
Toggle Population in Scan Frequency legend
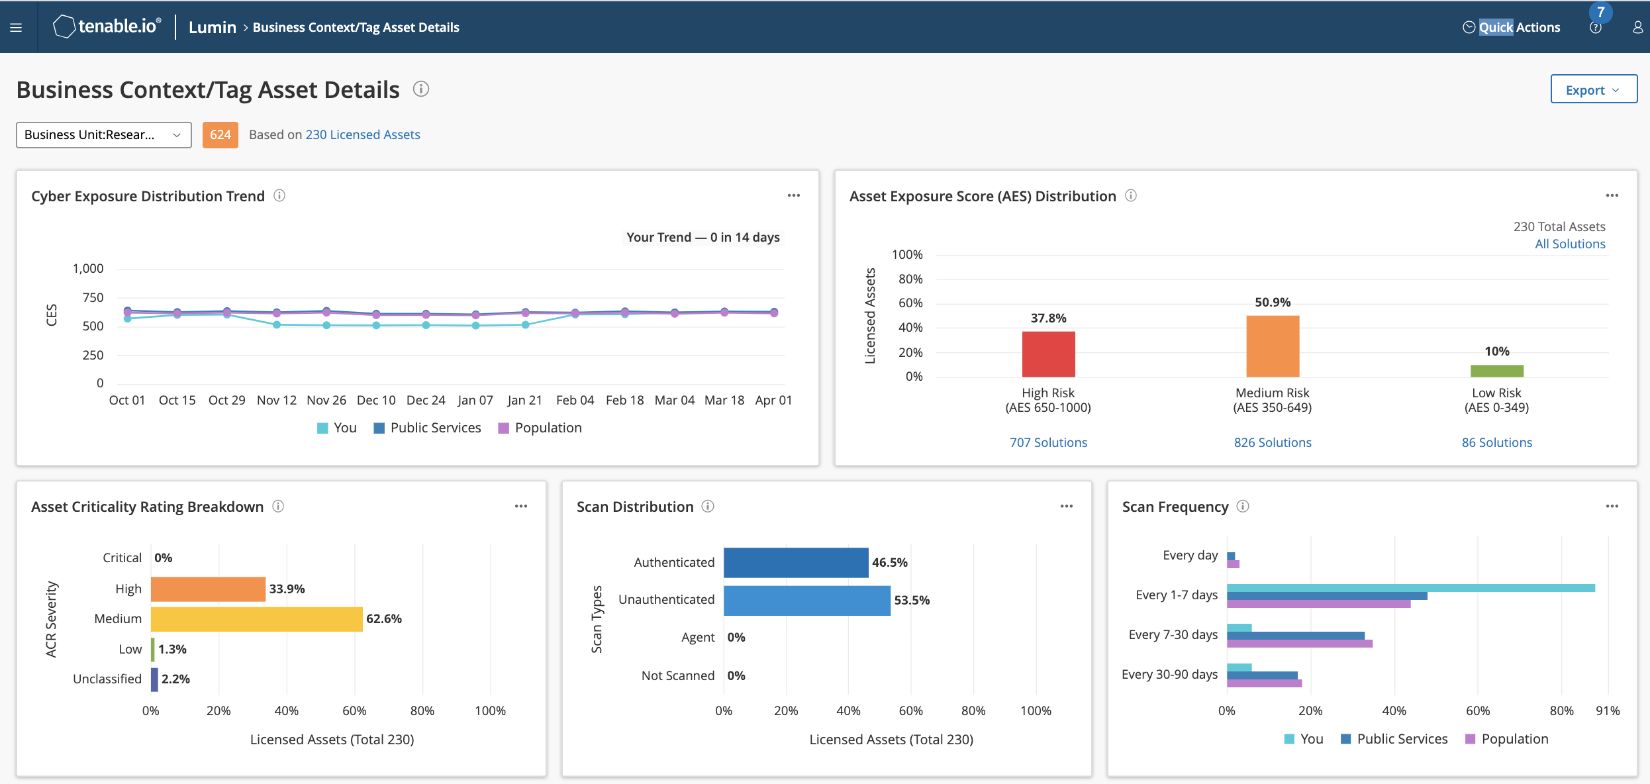click(1506, 739)
